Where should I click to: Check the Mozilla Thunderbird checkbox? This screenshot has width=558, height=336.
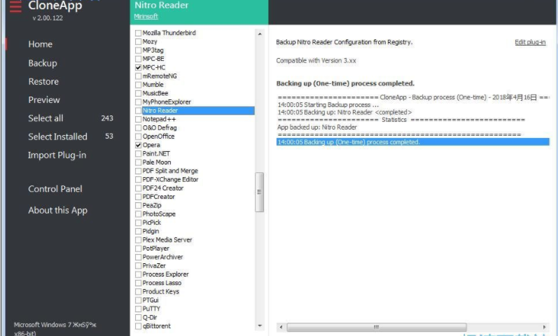[x=139, y=33]
